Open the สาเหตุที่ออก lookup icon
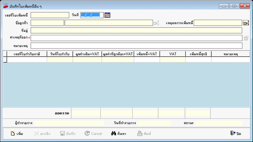The image size is (253, 142). (x=246, y=38)
